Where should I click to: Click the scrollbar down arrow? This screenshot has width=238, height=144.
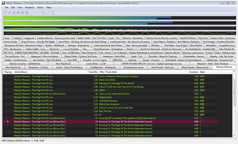(x=234, y=136)
